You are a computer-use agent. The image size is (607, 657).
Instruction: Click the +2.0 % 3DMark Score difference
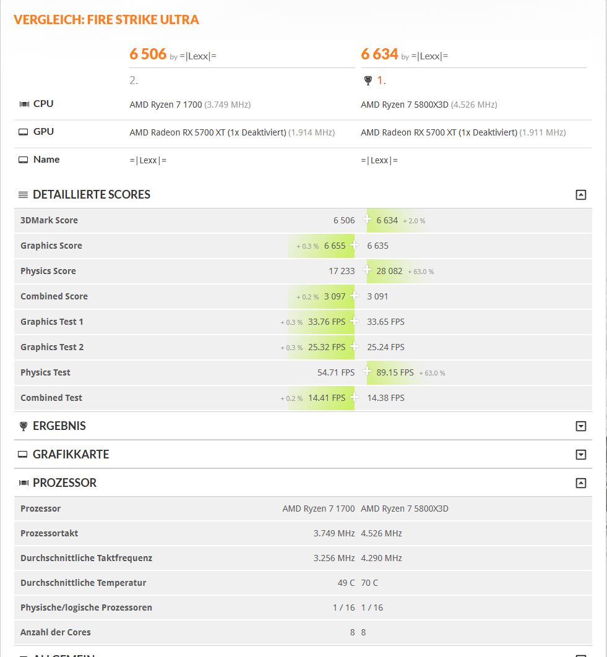(414, 221)
